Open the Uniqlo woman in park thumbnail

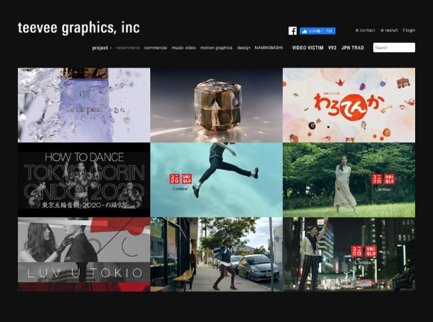point(349,180)
